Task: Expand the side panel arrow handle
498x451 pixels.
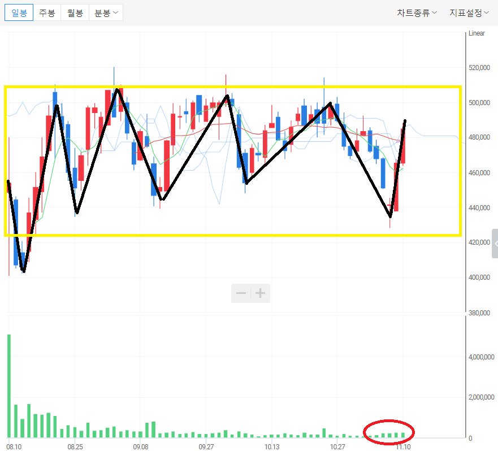Action: coord(495,244)
